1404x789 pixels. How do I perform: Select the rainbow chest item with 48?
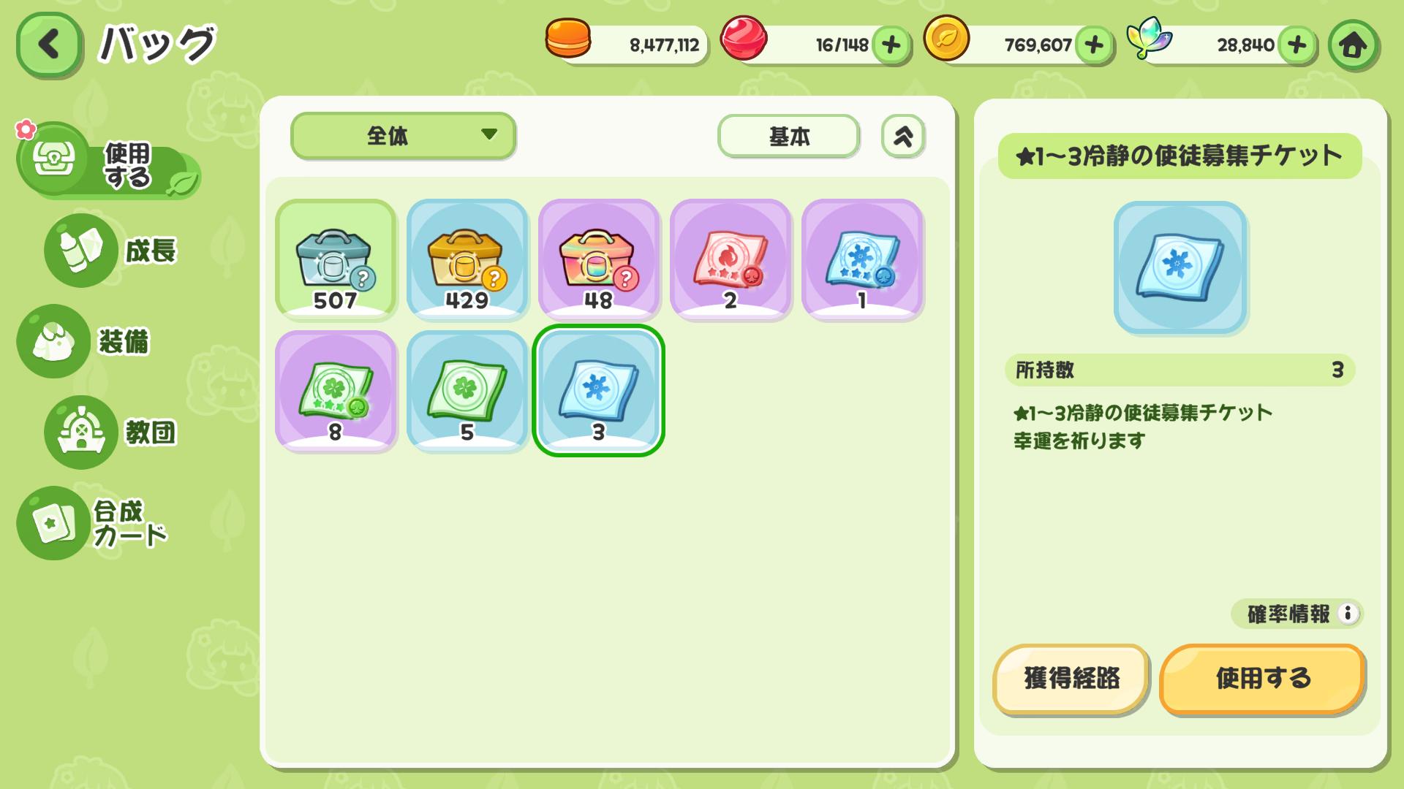click(x=599, y=259)
